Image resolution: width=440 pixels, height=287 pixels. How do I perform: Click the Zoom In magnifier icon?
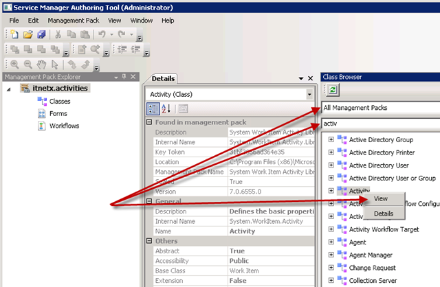point(14,64)
